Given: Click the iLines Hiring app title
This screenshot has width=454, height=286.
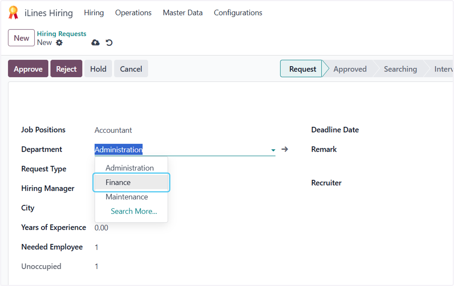Looking at the screenshot, I should tap(48, 13).
